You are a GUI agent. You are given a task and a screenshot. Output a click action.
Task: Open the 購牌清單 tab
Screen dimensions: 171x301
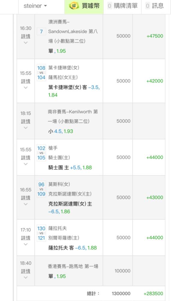tap(123, 6)
